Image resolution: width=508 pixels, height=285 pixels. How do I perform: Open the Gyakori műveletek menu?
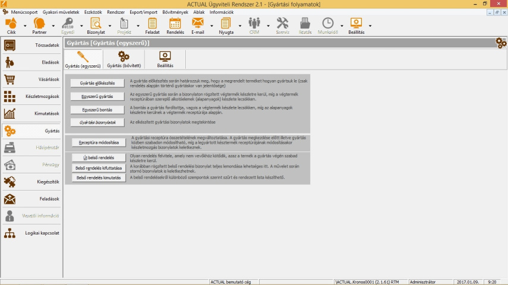[61, 12]
